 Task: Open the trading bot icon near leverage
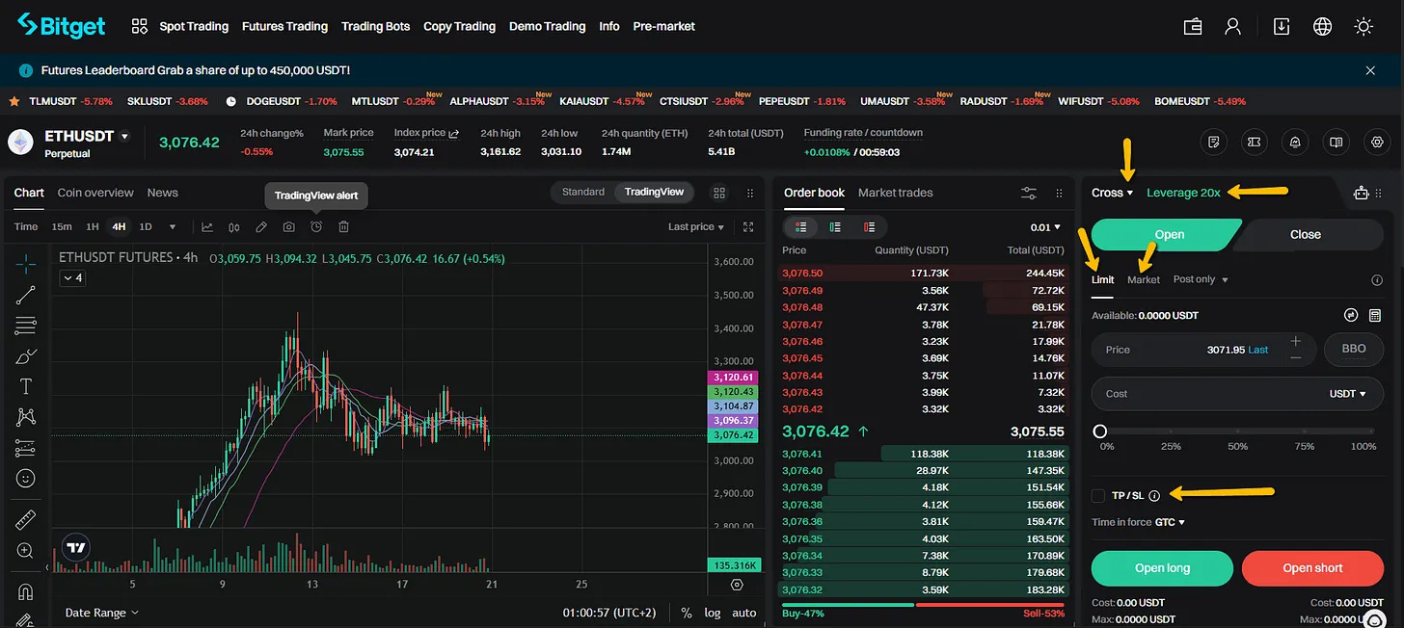tap(1360, 193)
